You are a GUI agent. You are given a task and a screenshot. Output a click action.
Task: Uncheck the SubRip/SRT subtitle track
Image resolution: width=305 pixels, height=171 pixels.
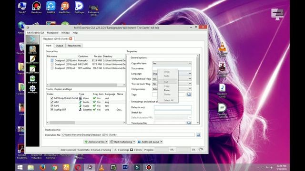pos(52,110)
